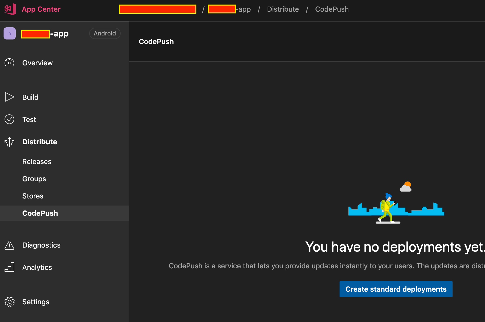Click the purple app avatar icon
Screen dimensions: 485x322
(9, 33)
